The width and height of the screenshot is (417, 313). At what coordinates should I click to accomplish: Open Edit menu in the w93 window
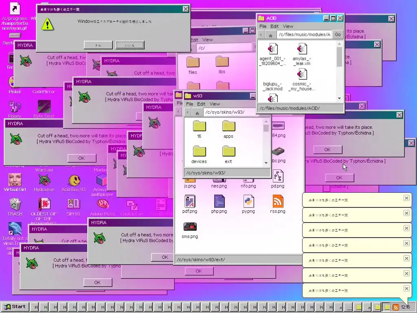pyautogui.click(x=201, y=104)
